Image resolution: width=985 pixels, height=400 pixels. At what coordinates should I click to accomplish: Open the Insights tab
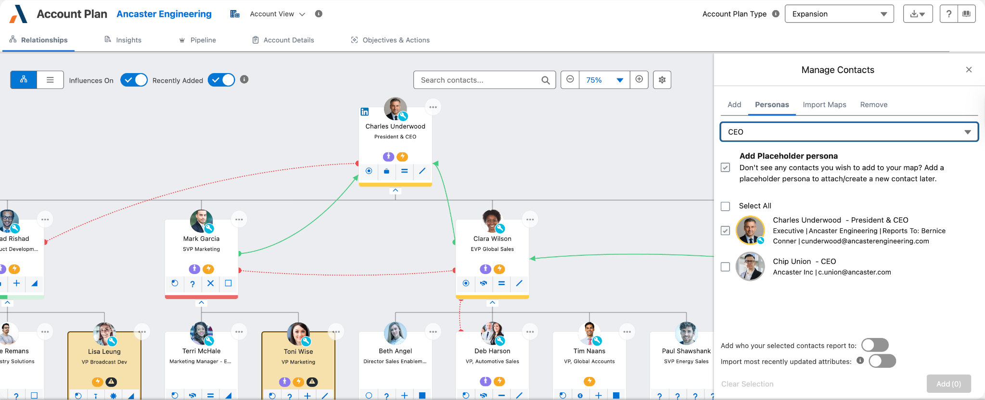click(x=123, y=40)
